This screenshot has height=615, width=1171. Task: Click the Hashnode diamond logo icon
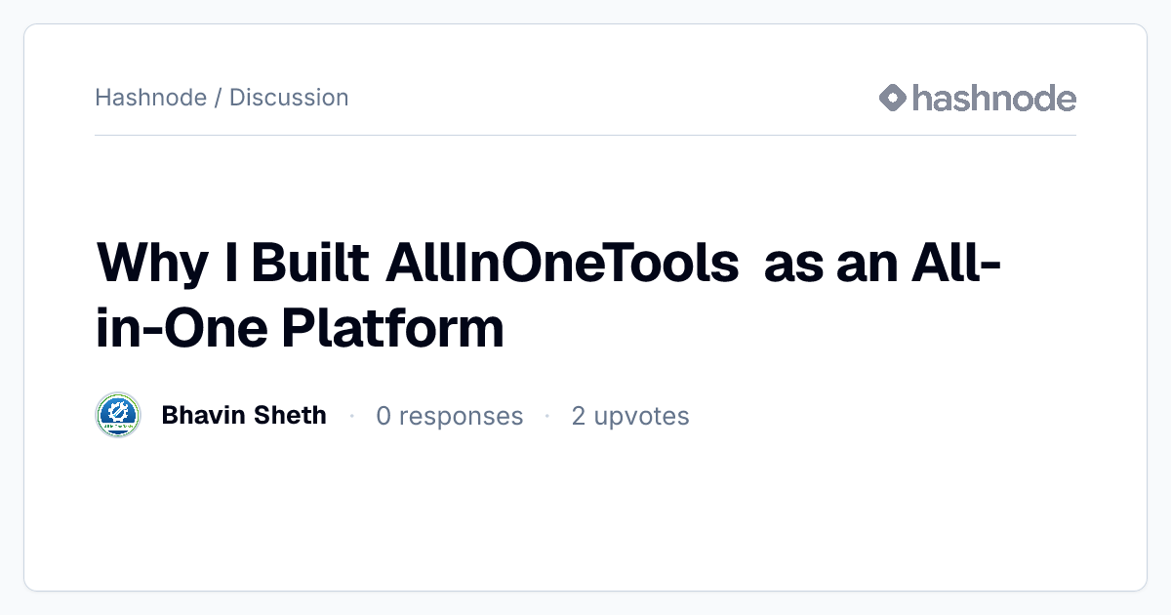tap(893, 98)
